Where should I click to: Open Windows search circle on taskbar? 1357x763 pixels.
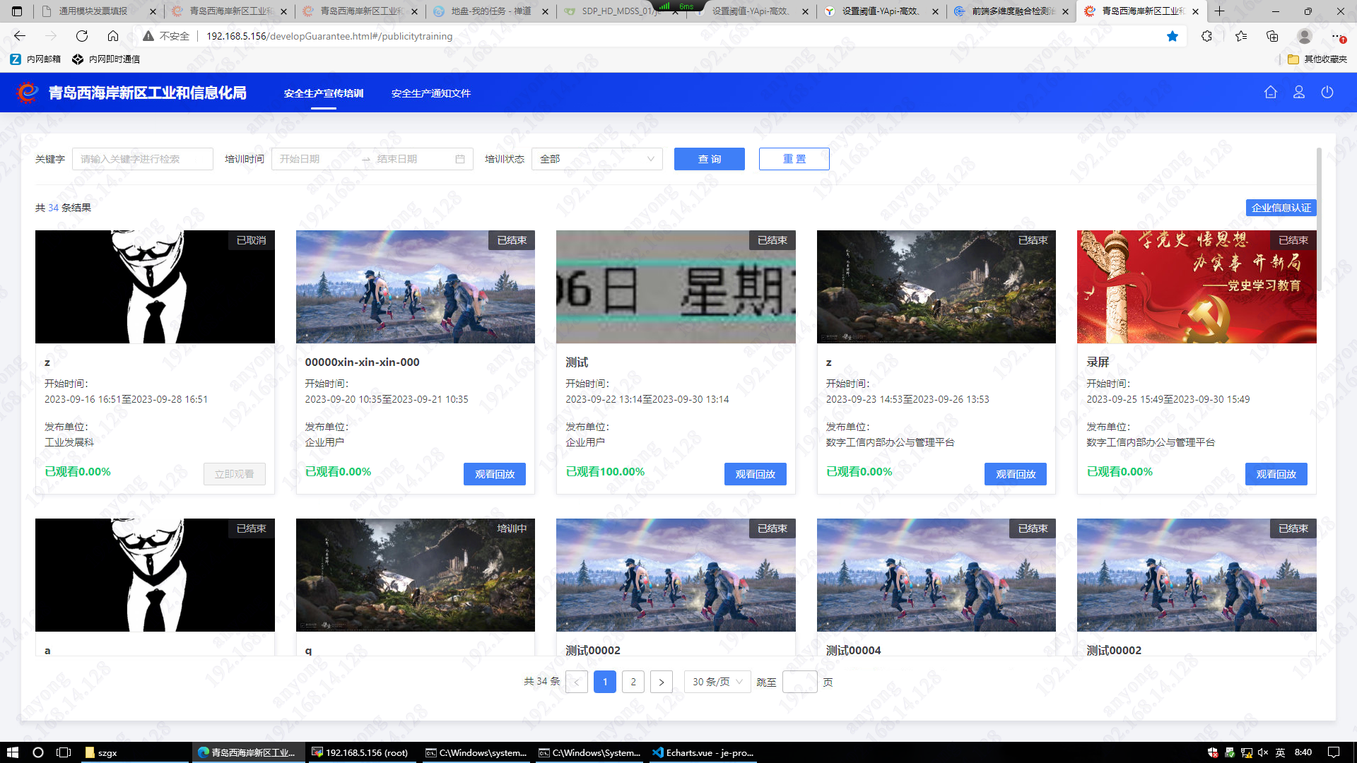[38, 752]
